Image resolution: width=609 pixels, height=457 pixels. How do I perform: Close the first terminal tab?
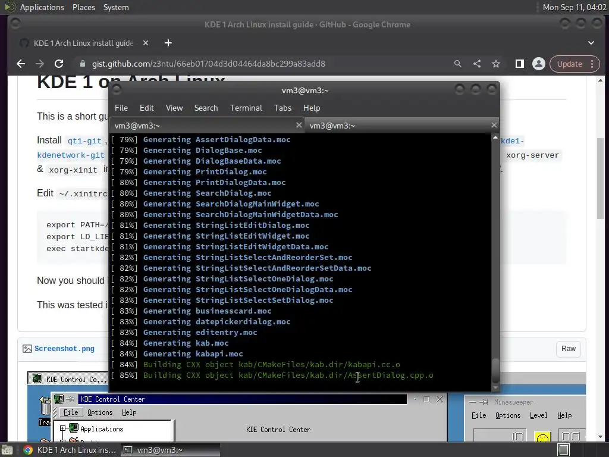[x=299, y=125]
